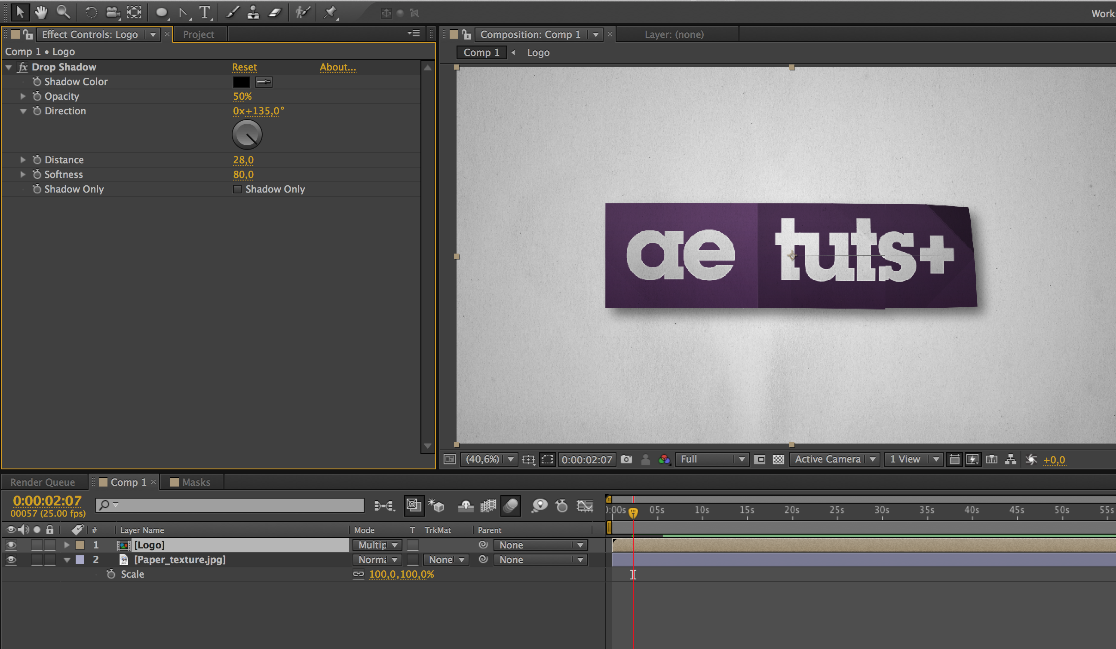This screenshot has width=1116, height=649.
Task: Expand the Softness property
Action: click(23, 174)
